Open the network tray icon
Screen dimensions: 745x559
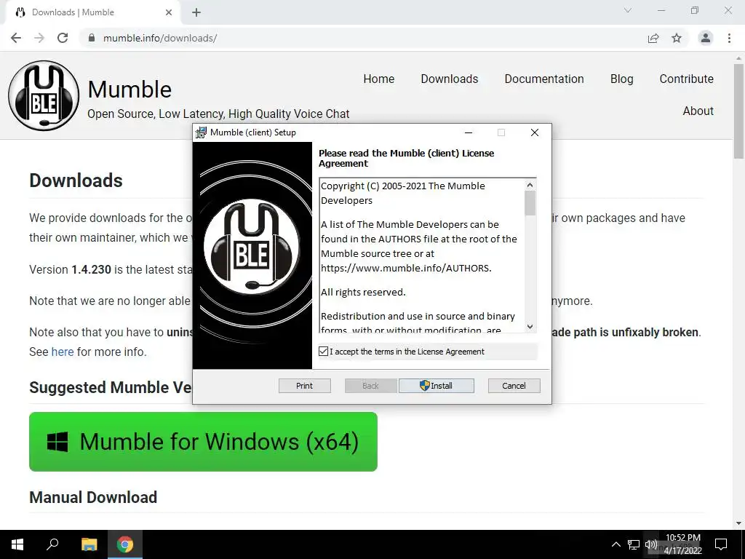634,544
